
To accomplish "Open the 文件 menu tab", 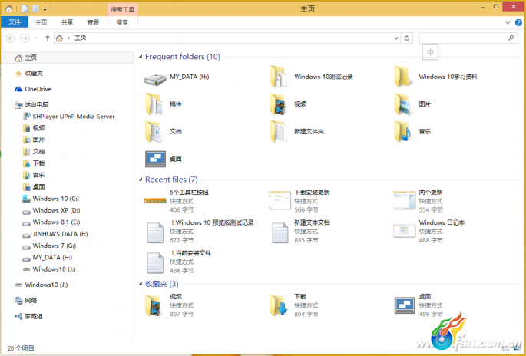I will [15, 22].
